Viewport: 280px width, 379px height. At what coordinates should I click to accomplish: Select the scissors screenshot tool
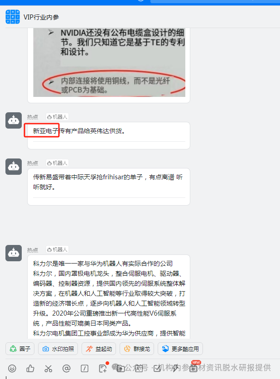pyautogui.click(x=48, y=369)
